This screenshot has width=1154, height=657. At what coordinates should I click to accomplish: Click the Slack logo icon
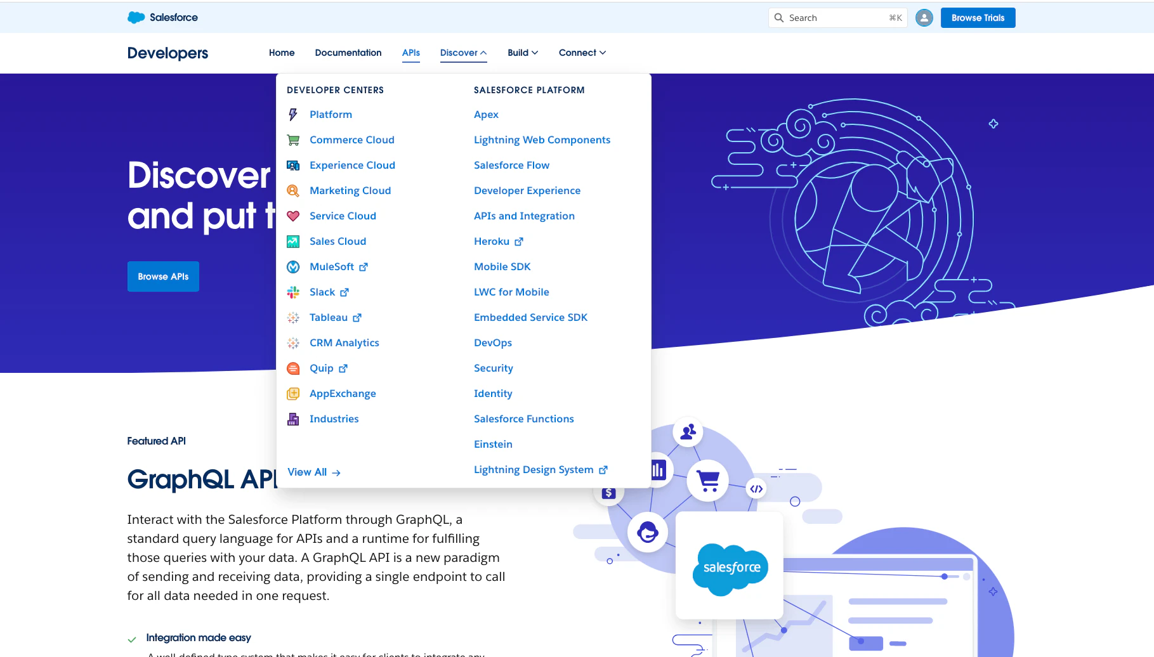[293, 292]
